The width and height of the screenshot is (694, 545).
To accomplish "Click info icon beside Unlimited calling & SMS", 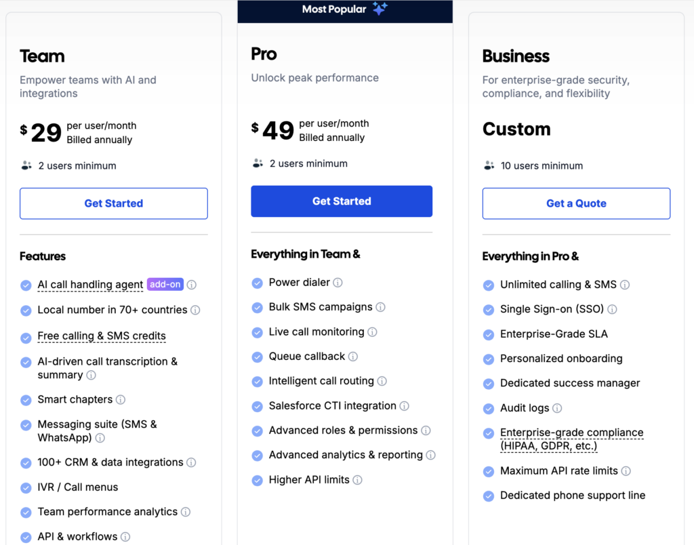I will click(x=624, y=285).
